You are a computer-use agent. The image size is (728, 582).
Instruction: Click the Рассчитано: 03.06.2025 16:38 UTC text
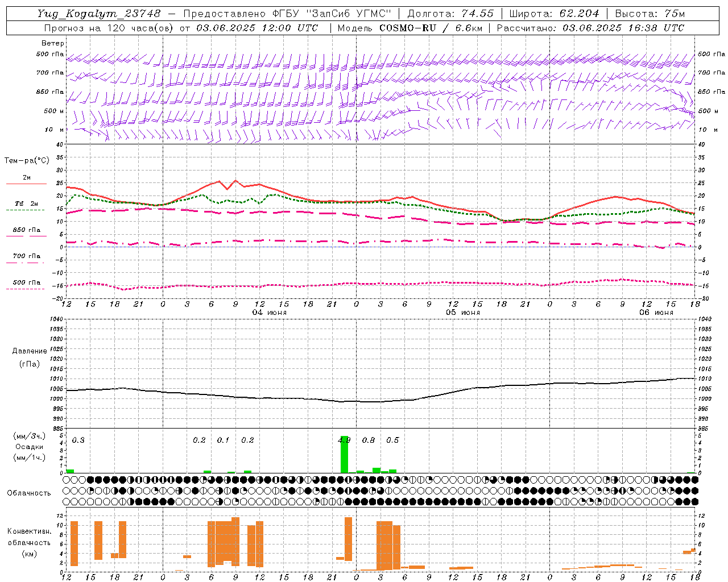590,28
